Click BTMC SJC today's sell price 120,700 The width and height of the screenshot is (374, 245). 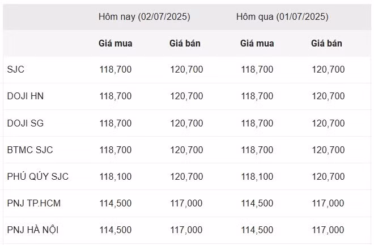click(x=186, y=150)
